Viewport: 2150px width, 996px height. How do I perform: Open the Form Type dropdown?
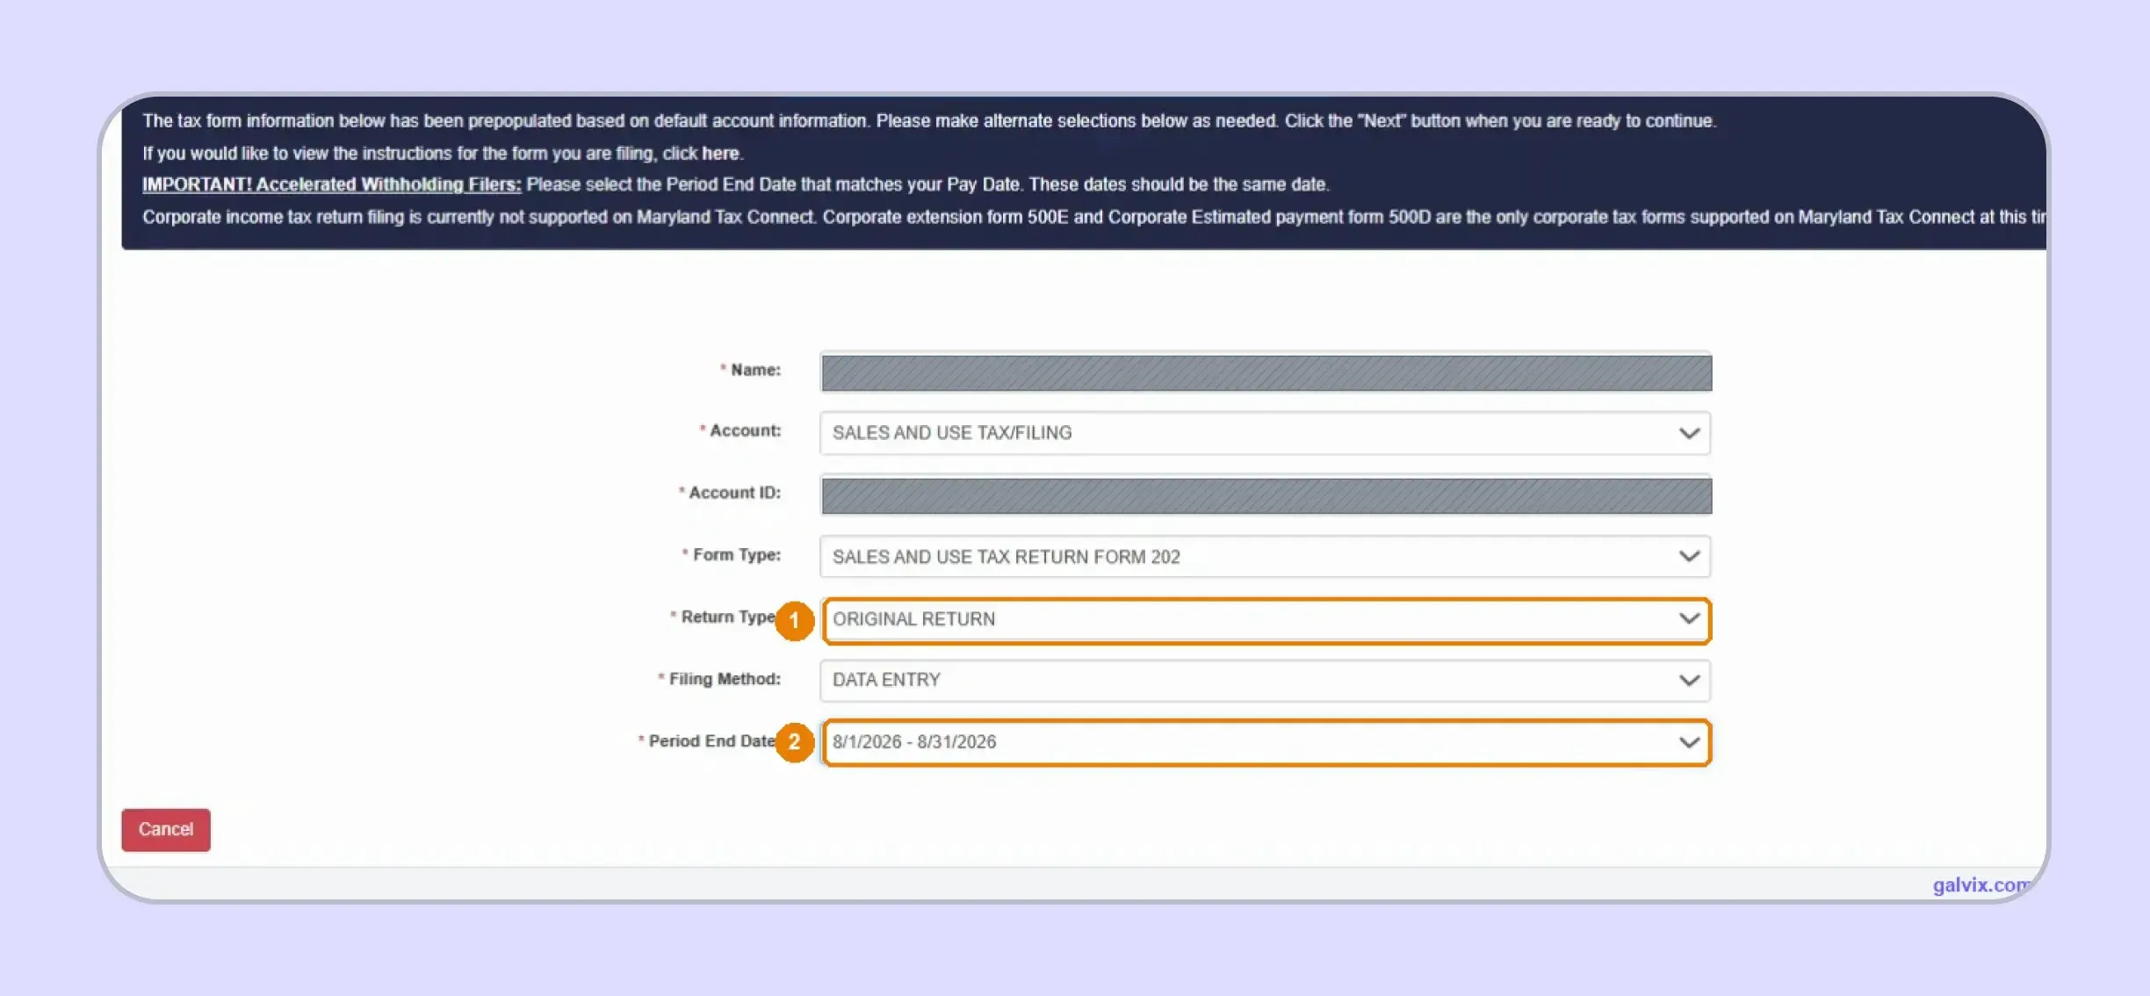click(x=1265, y=557)
